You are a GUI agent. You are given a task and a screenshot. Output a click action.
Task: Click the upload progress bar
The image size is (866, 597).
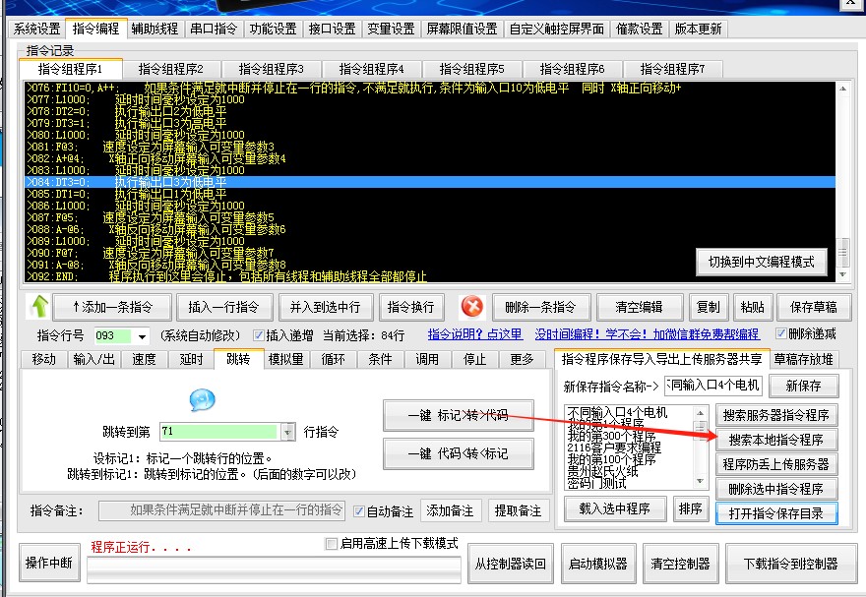(274, 569)
